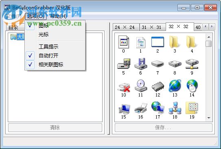This screenshot has width=221, height=149.
Task: Toggle the 相关联图标 checked option
Action: click(x=55, y=65)
